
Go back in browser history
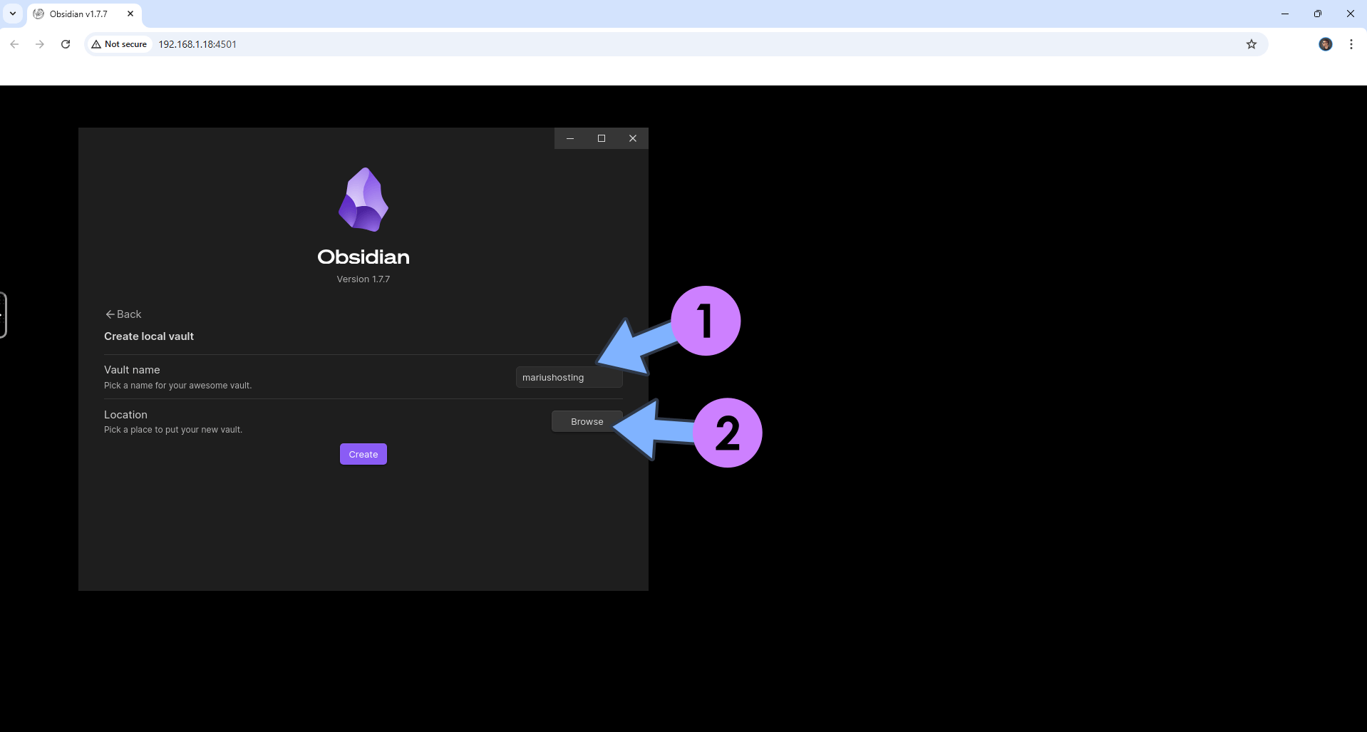tap(14, 44)
